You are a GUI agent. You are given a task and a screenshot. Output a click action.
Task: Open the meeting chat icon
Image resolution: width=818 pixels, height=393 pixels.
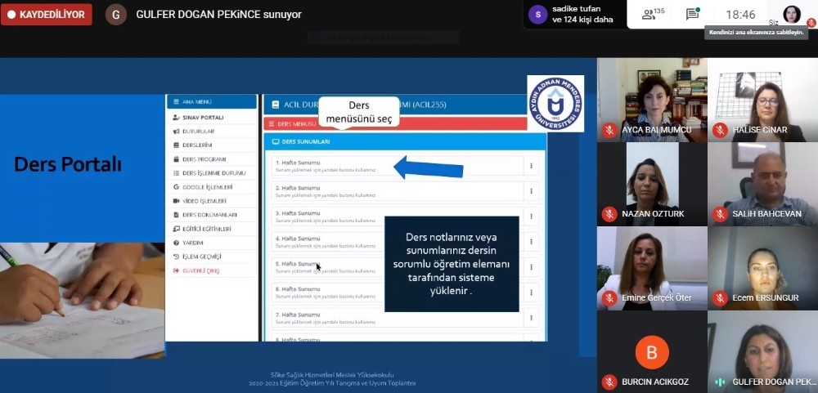[692, 14]
